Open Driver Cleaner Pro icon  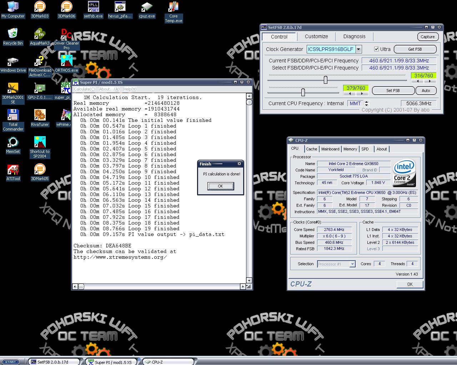pos(66,39)
